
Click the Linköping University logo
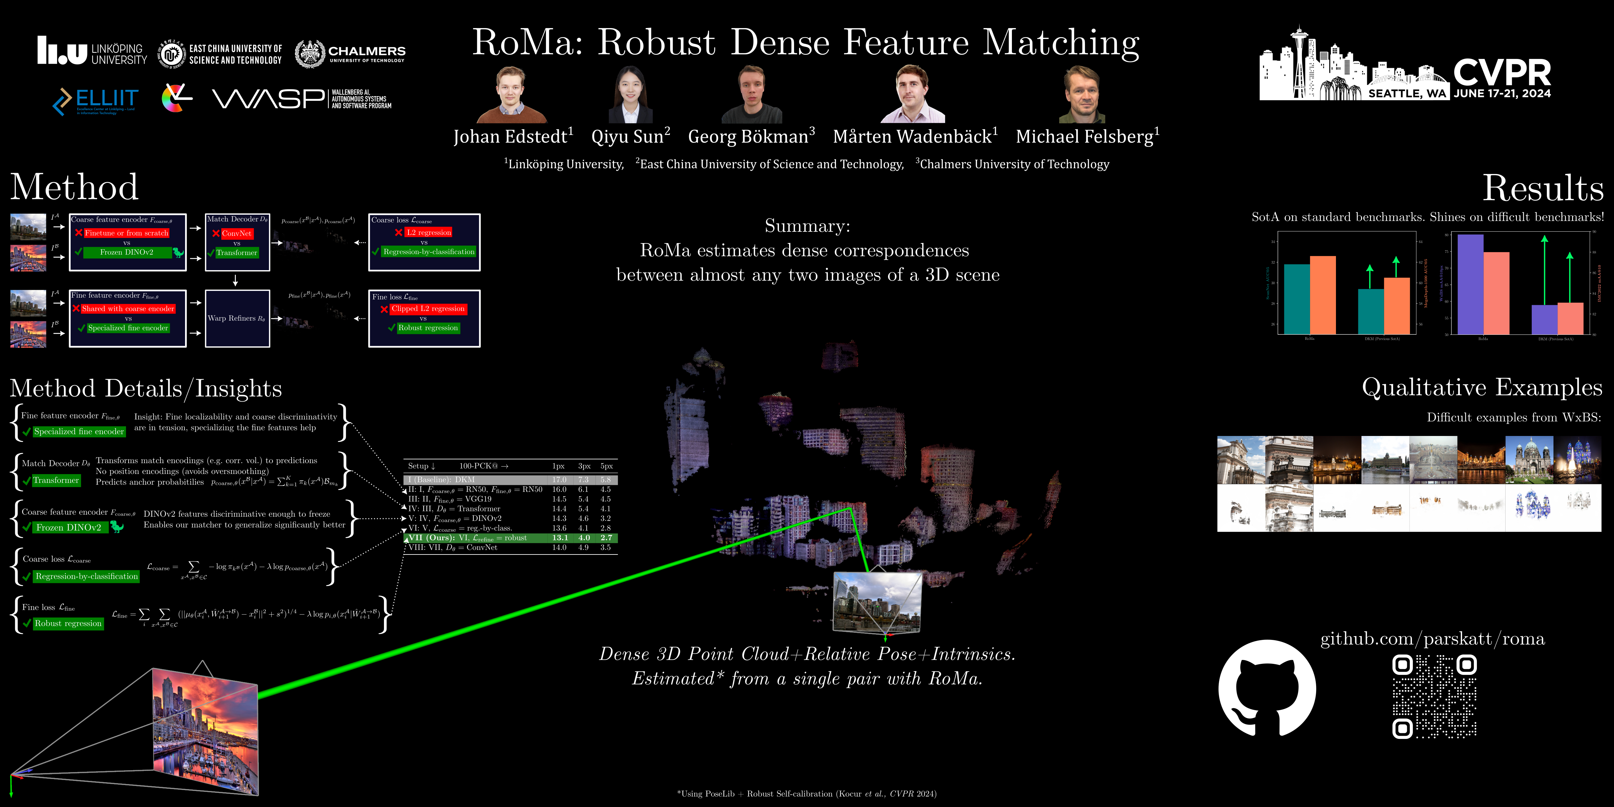[92, 51]
